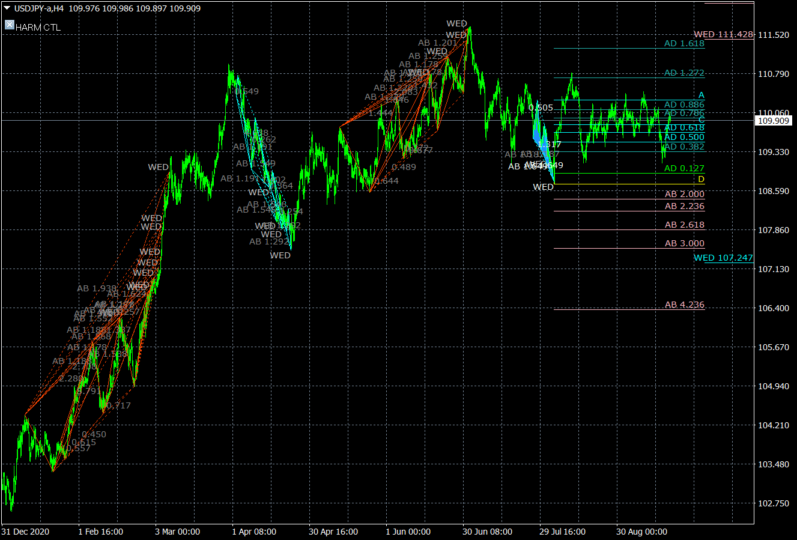This screenshot has width=797, height=540.
Task: Click the AD 0.618 retracement label
Action: [x=684, y=127]
